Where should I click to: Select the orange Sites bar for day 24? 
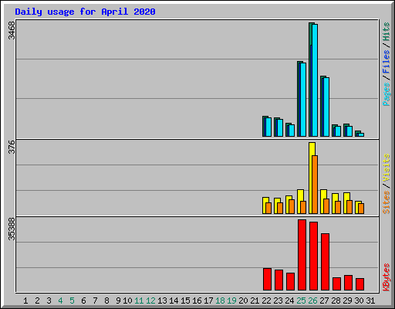coord(292,206)
